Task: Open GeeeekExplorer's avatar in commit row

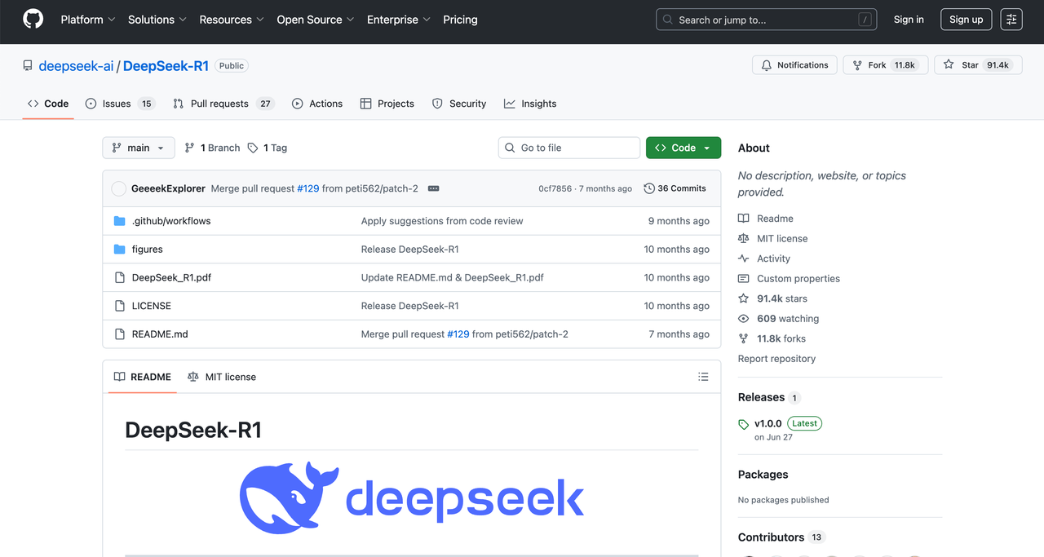Action: (118, 188)
